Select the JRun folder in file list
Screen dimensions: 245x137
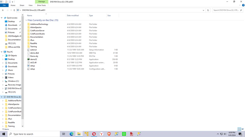point(32,40)
